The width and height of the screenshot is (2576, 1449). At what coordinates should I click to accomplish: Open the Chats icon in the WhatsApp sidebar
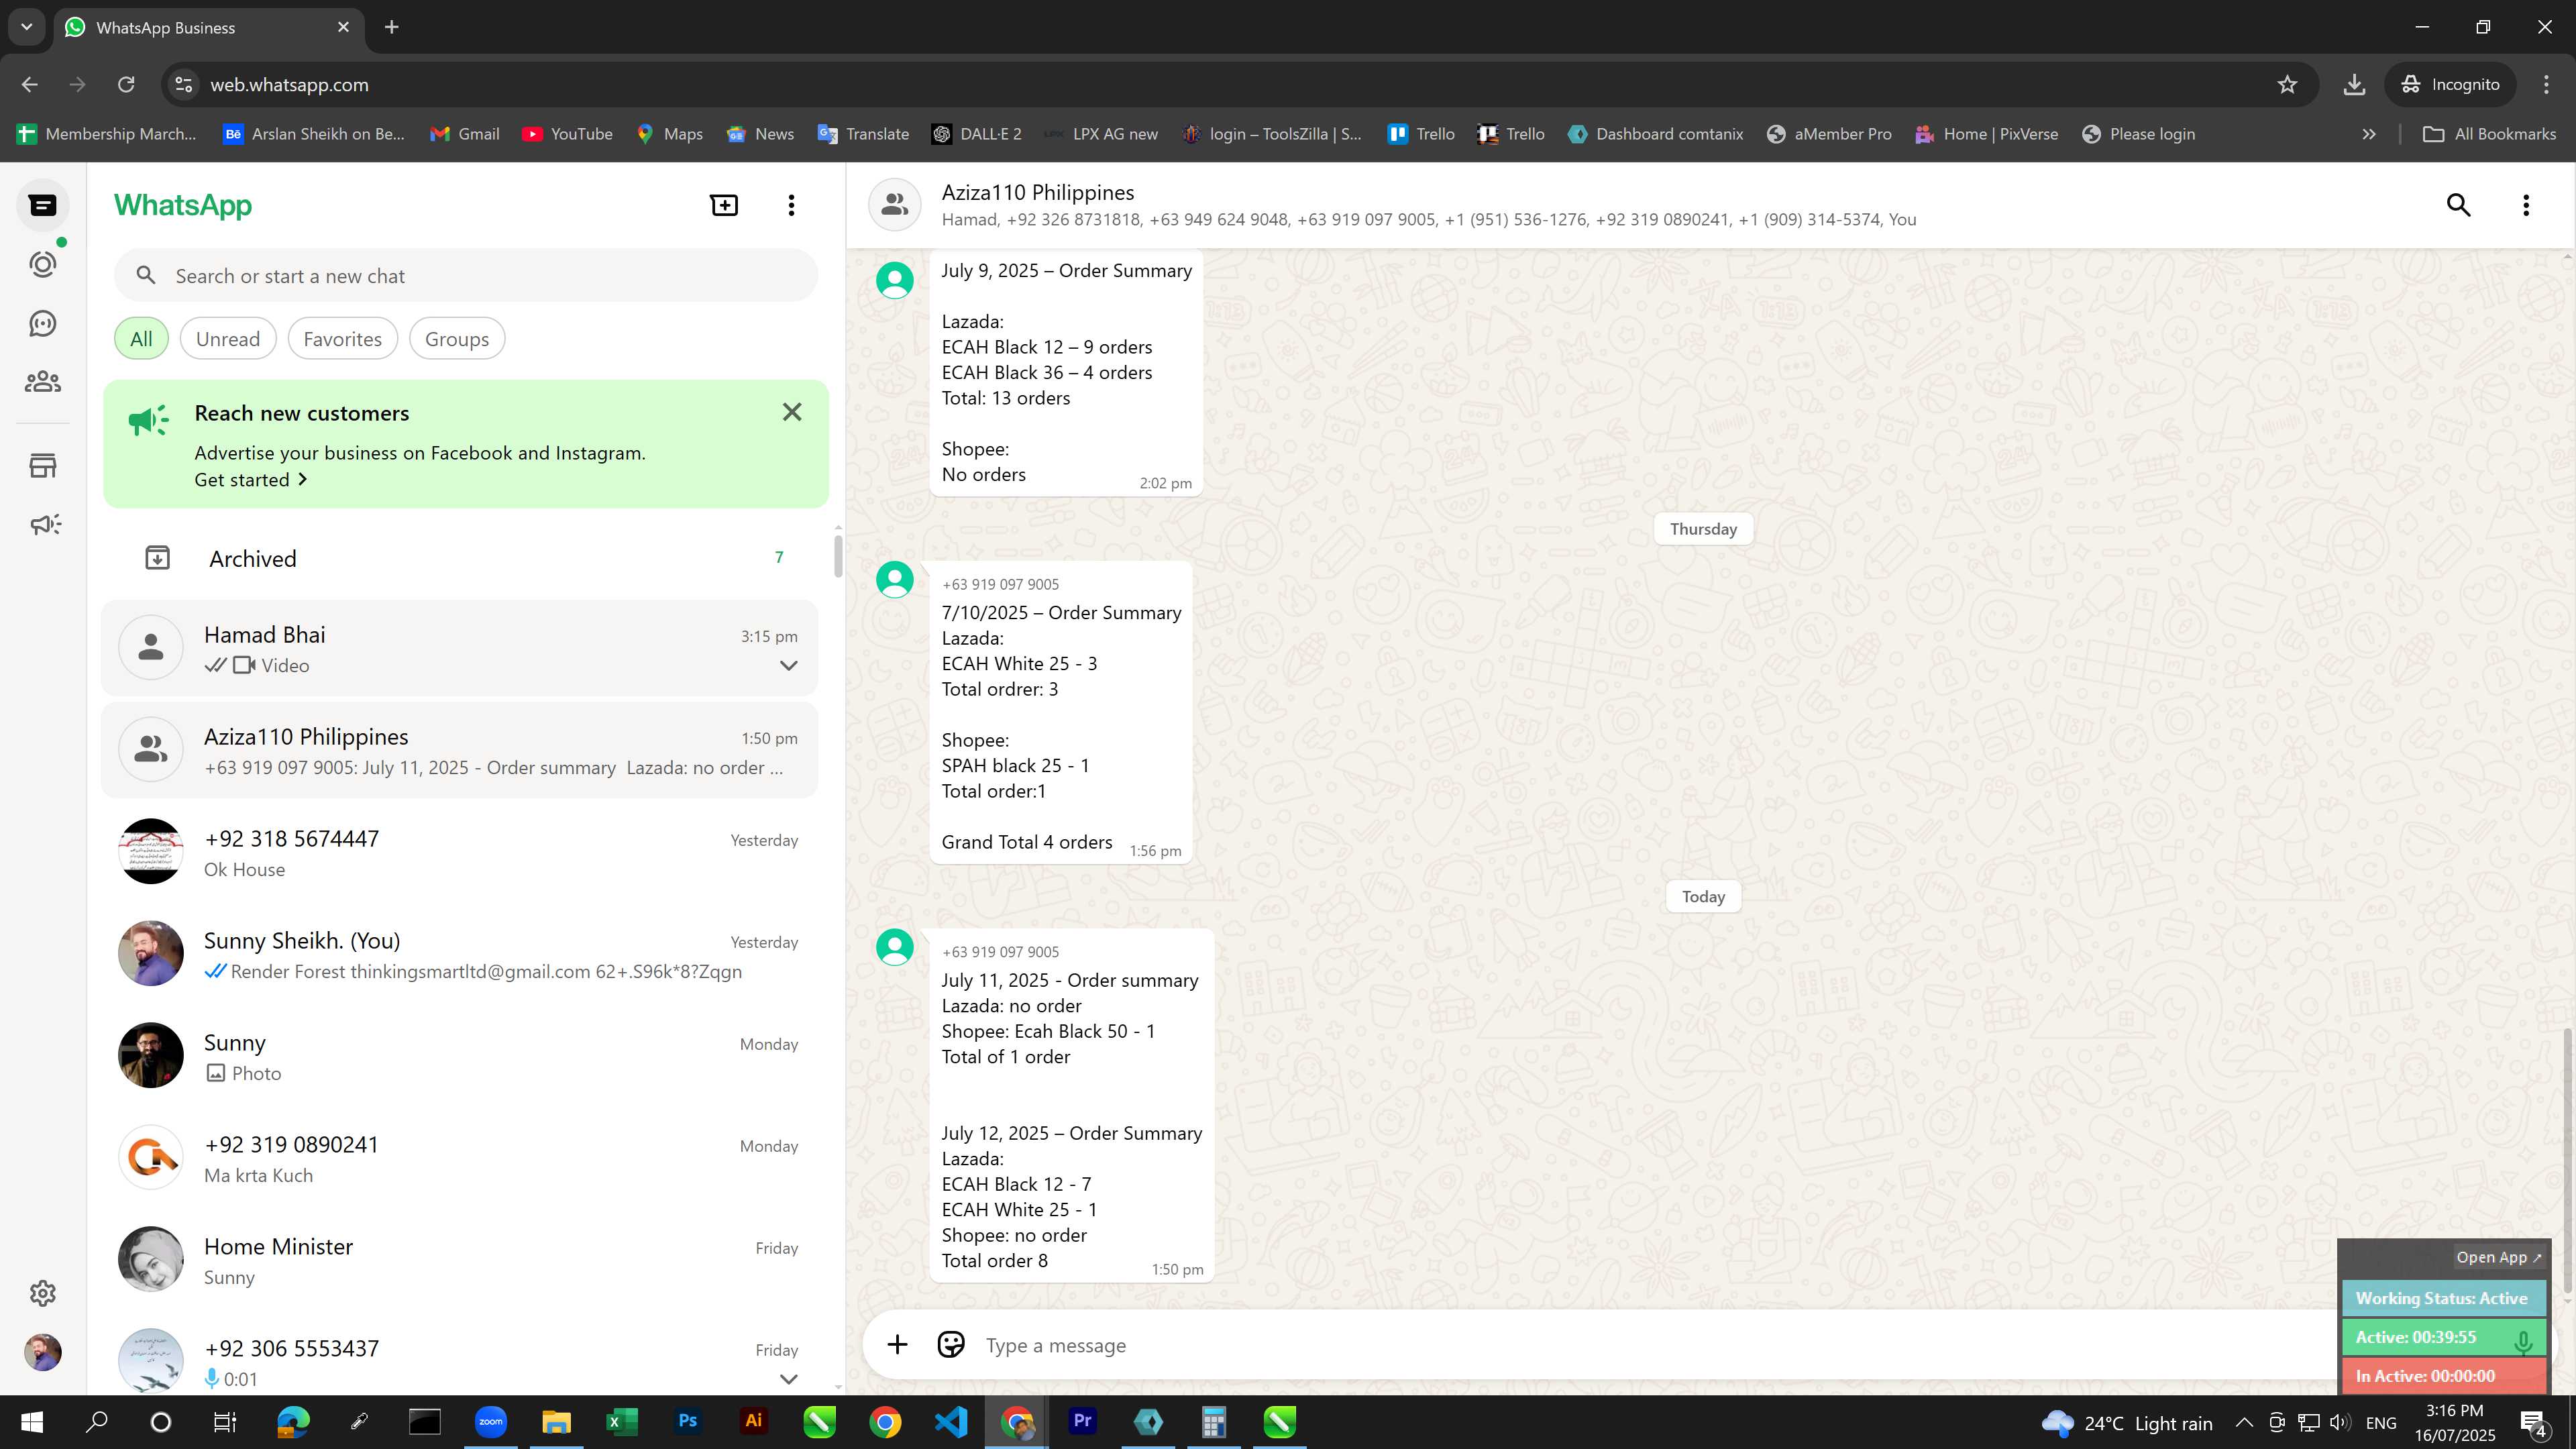point(43,205)
